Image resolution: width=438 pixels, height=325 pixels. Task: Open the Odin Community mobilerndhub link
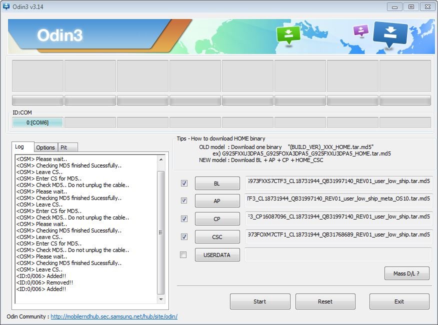tap(114, 316)
